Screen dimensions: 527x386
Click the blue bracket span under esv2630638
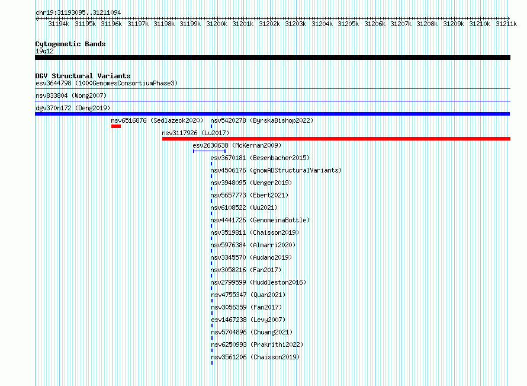210,151
